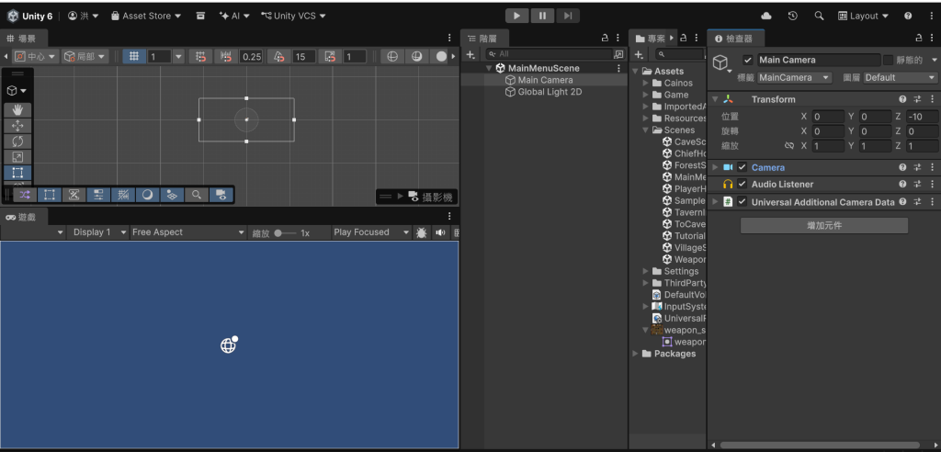Open Unity cloud icon in top bar
Image resolution: width=941 pixels, height=452 pixels.
click(x=765, y=17)
